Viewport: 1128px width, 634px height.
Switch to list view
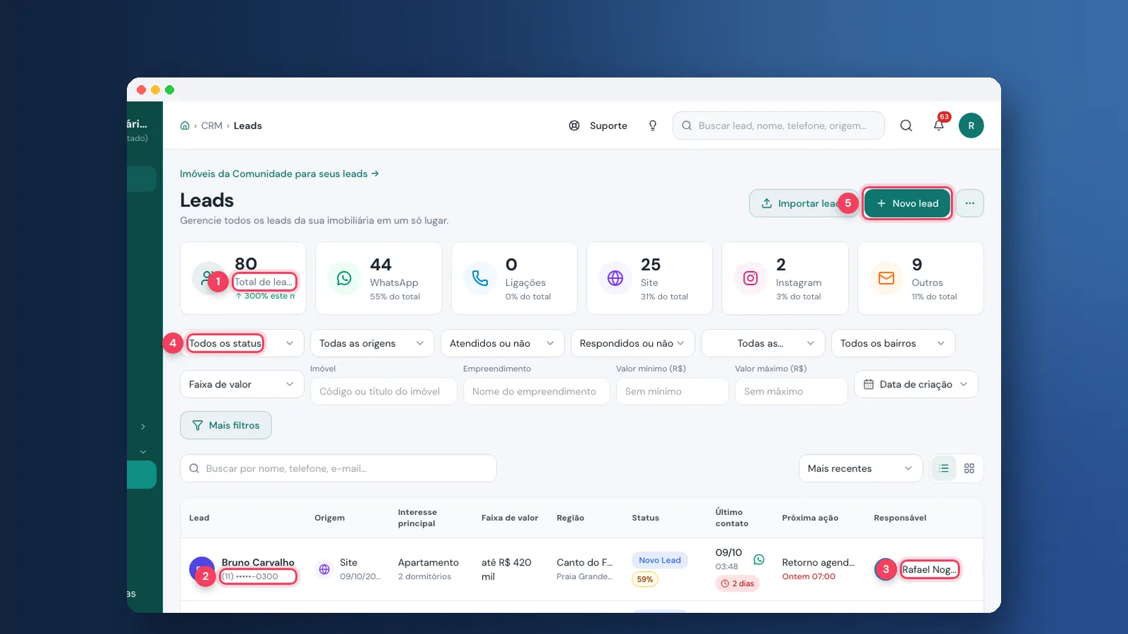coord(944,468)
